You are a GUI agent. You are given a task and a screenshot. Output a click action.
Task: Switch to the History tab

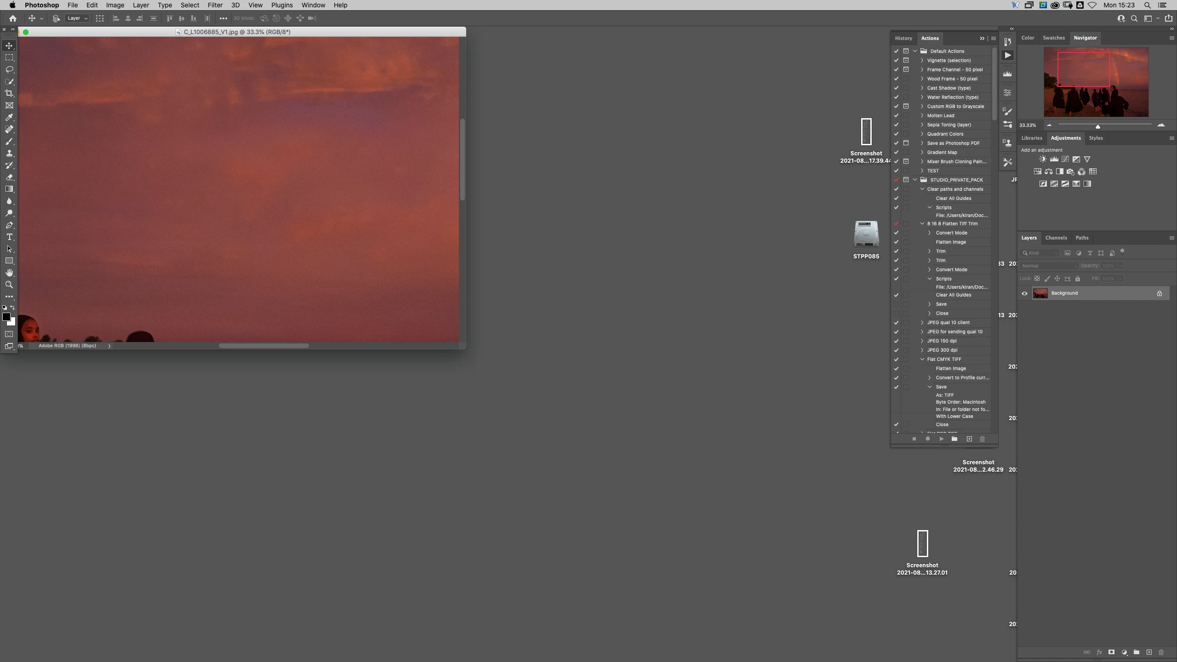pos(903,38)
